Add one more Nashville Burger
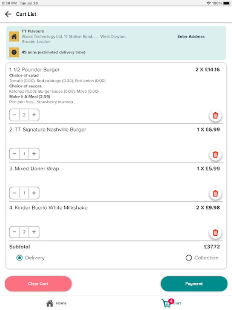 click(34, 154)
